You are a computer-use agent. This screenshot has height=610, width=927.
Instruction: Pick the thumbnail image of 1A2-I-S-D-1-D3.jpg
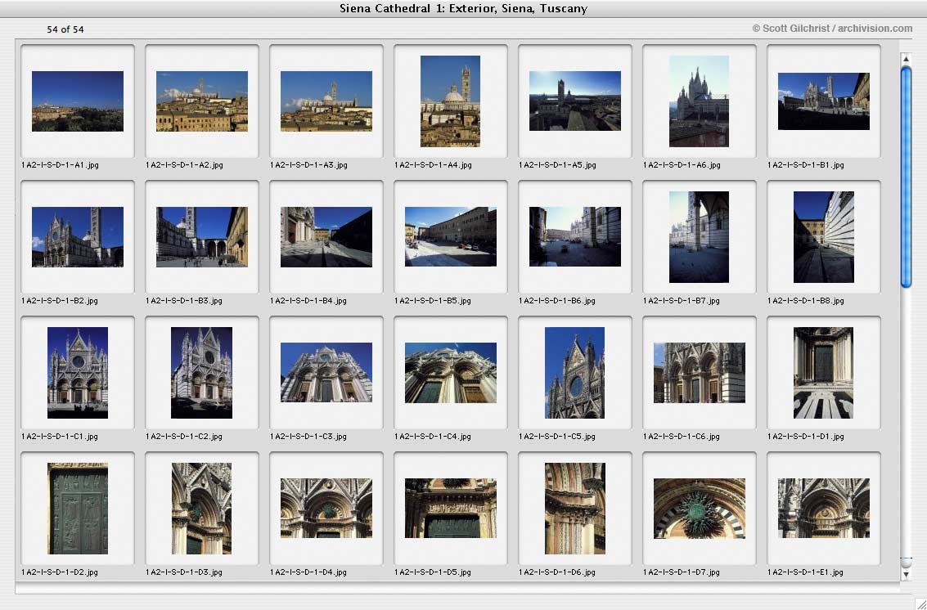(201, 509)
